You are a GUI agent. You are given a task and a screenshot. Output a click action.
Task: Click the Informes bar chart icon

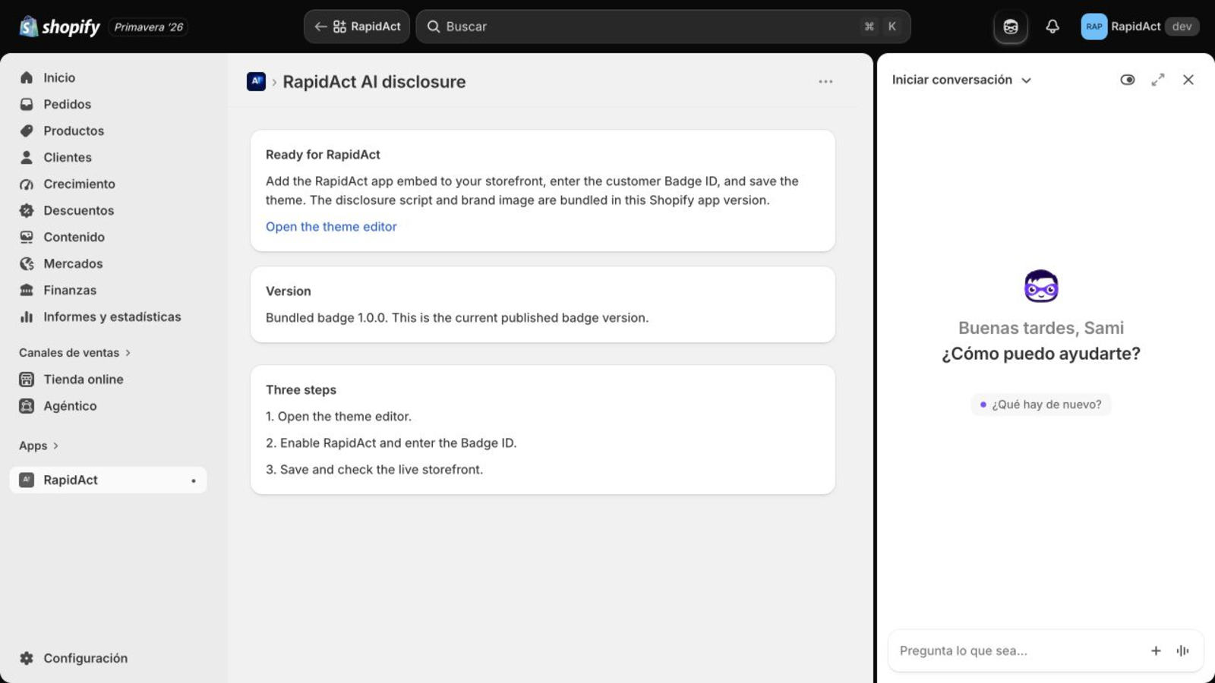coord(27,316)
